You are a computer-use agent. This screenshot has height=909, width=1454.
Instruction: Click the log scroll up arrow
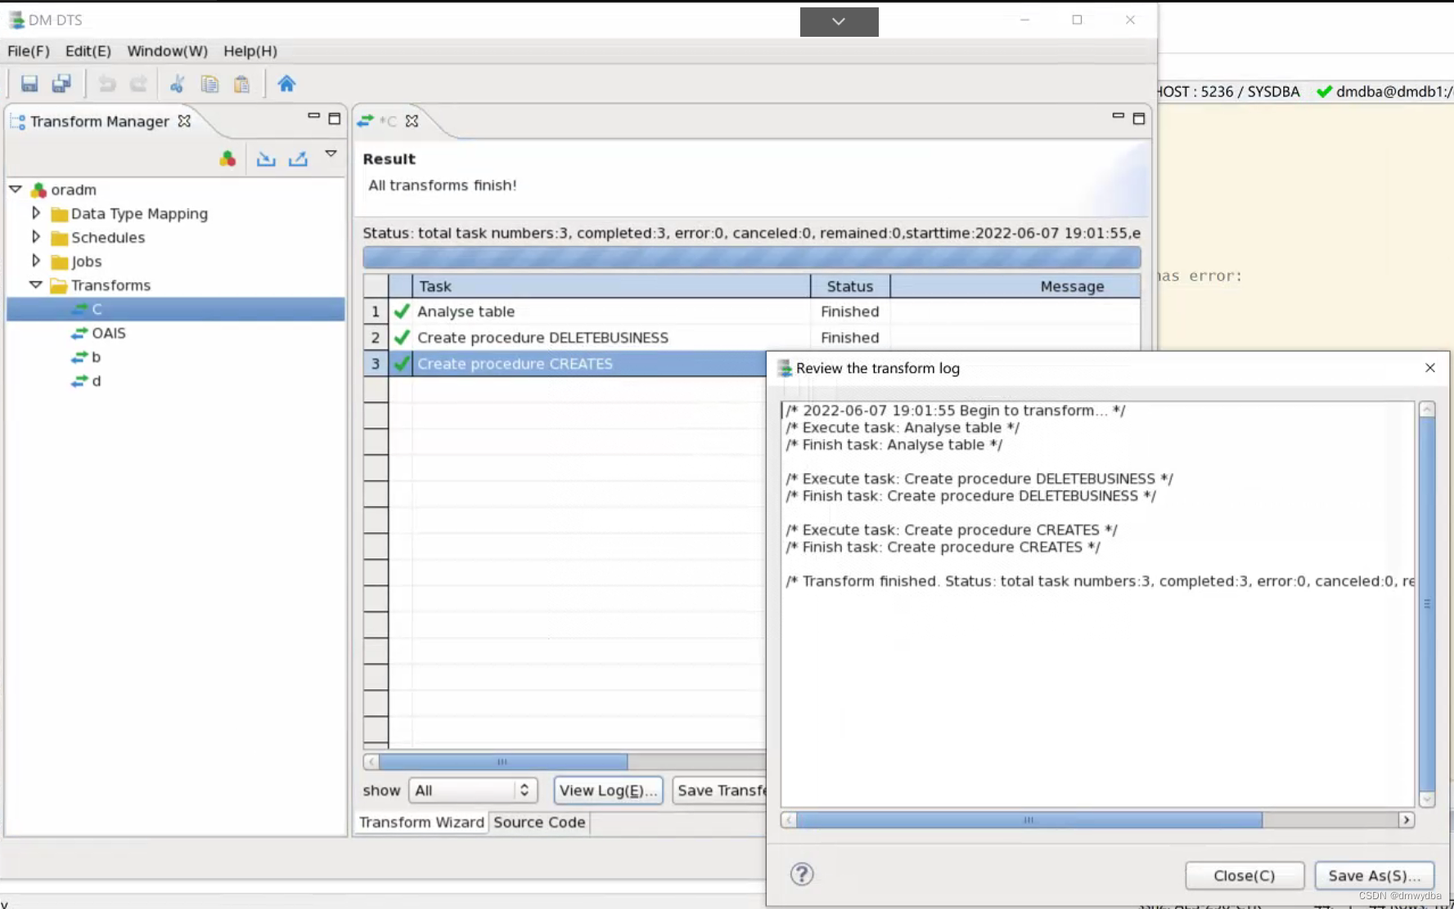coord(1427,410)
